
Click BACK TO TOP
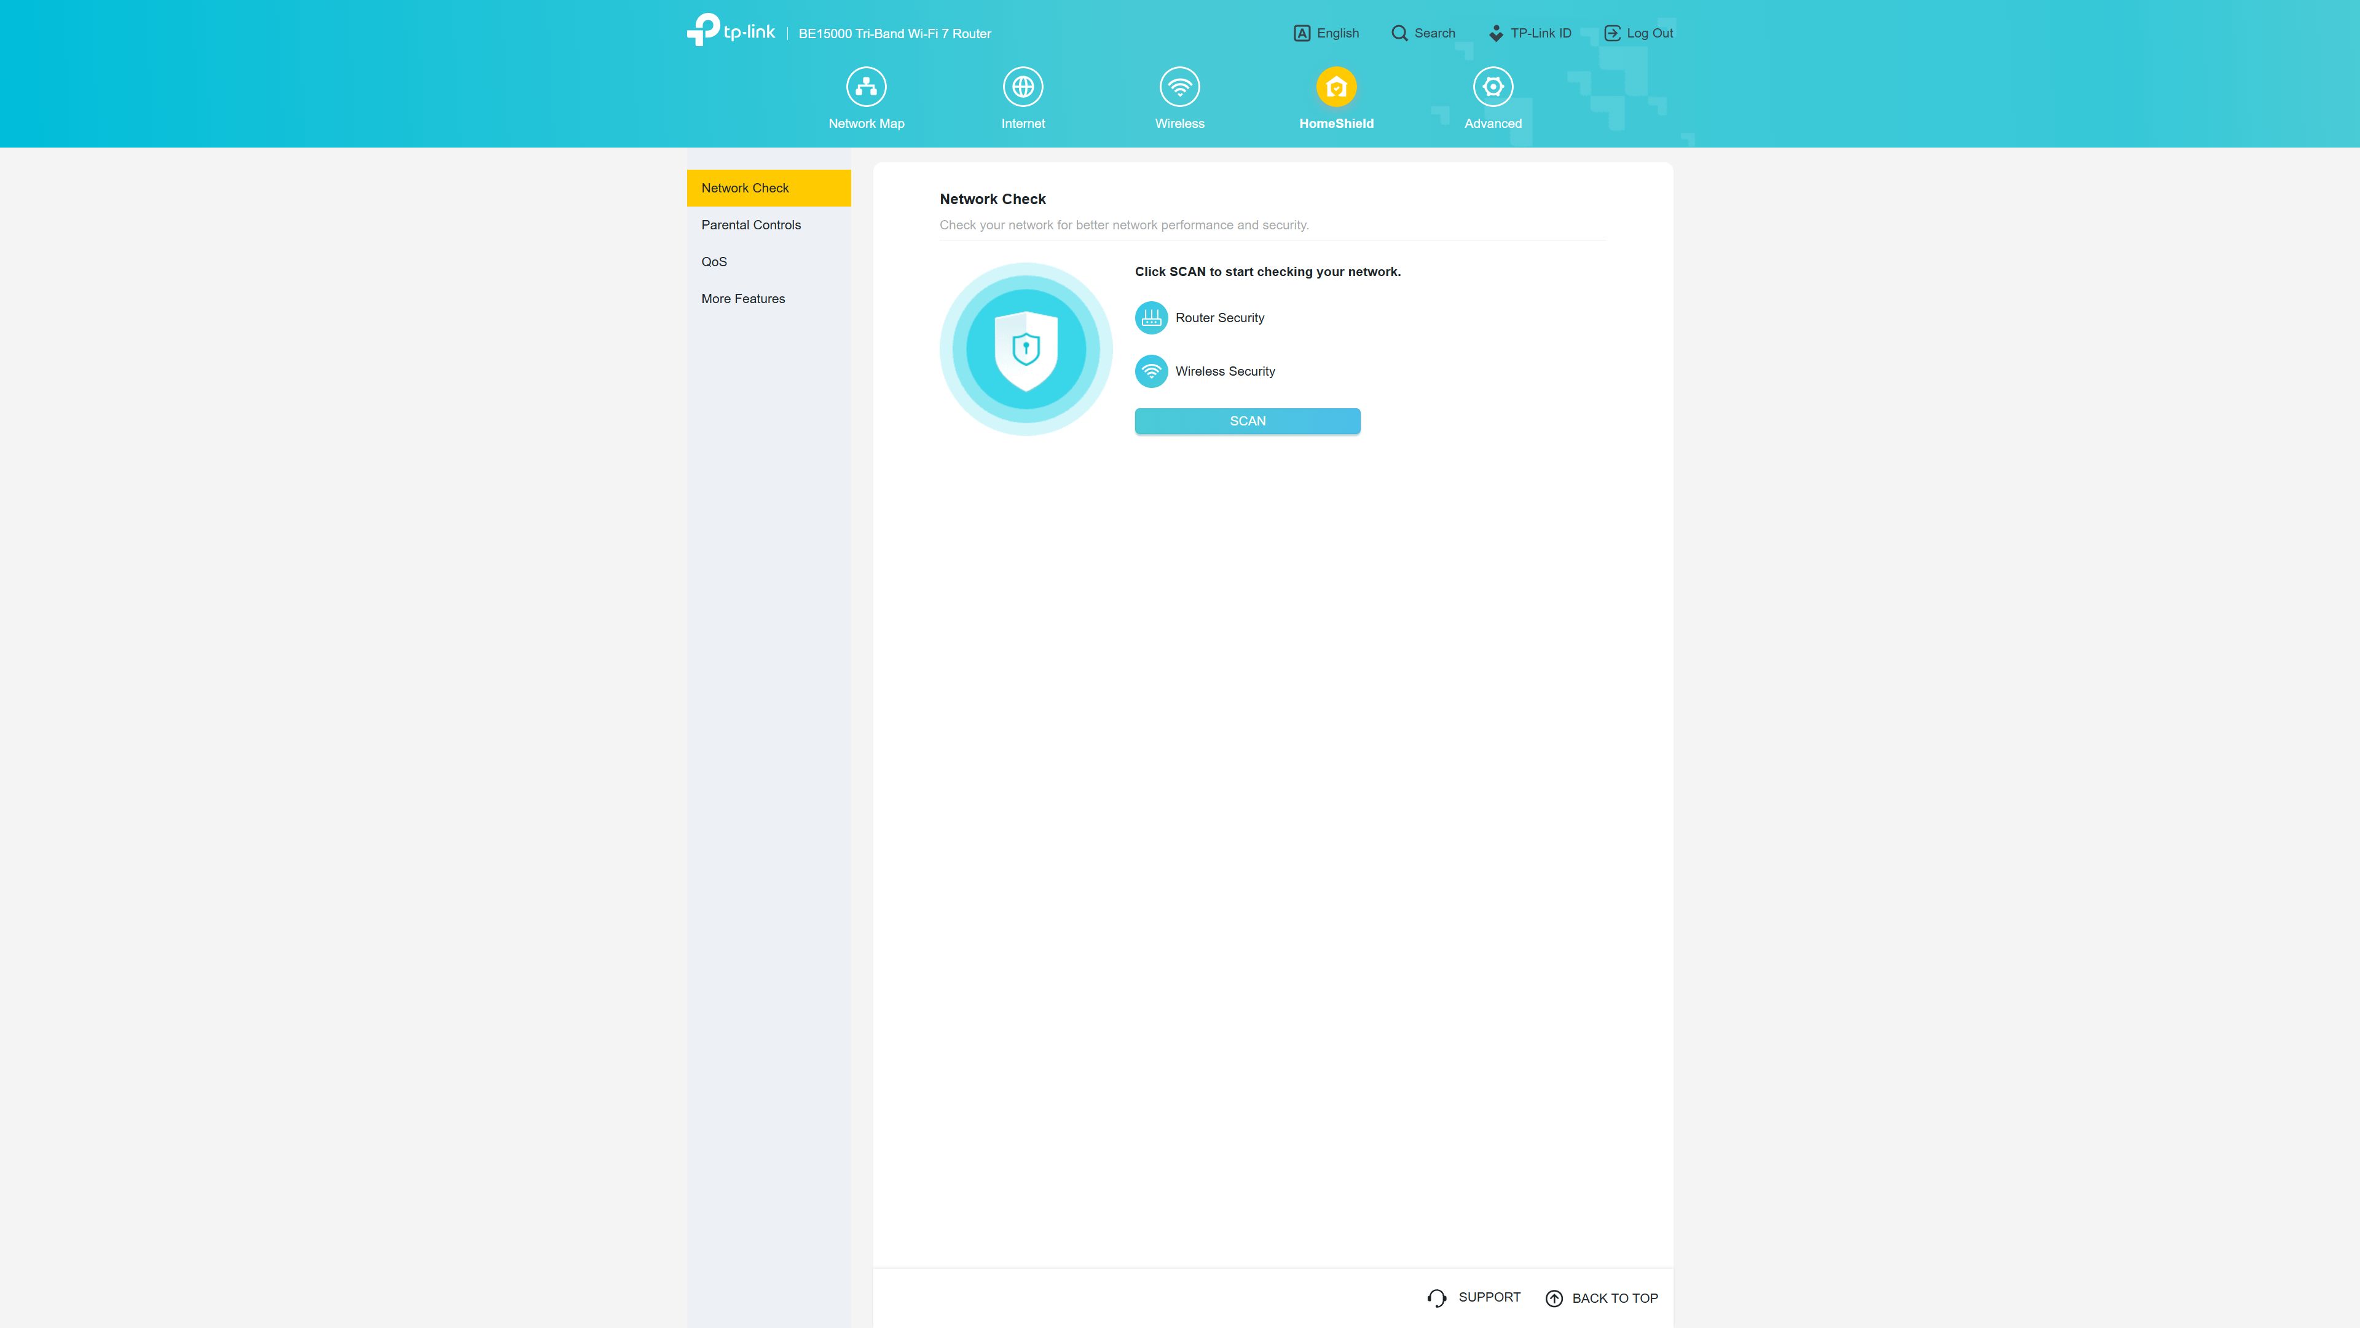[x=1602, y=1298]
